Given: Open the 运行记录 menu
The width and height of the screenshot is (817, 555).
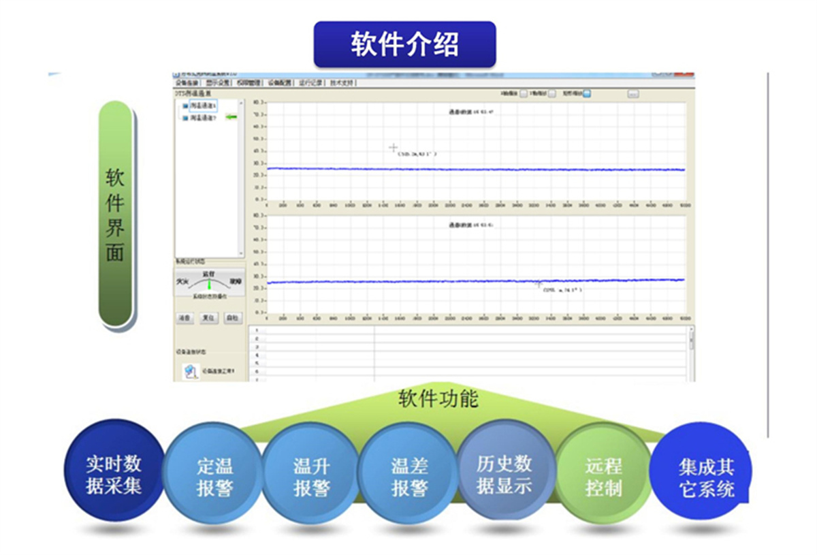Looking at the screenshot, I should pos(310,82).
